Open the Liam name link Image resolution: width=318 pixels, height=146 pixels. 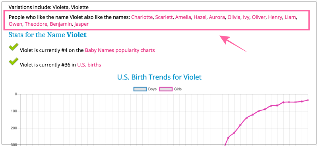(x=290, y=17)
